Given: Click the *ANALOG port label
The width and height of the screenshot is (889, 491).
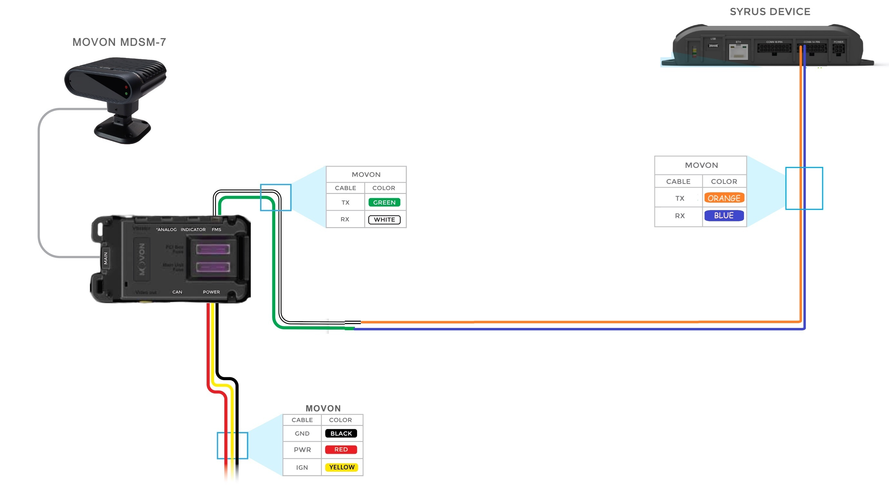Looking at the screenshot, I should click(x=166, y=229).
